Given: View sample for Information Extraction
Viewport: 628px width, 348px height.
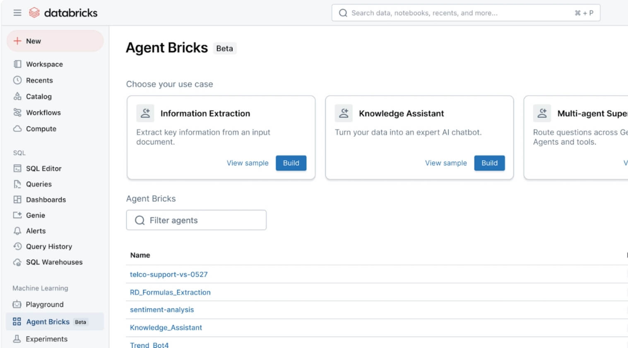Looking at the screenshot, I should click(248, 163).
